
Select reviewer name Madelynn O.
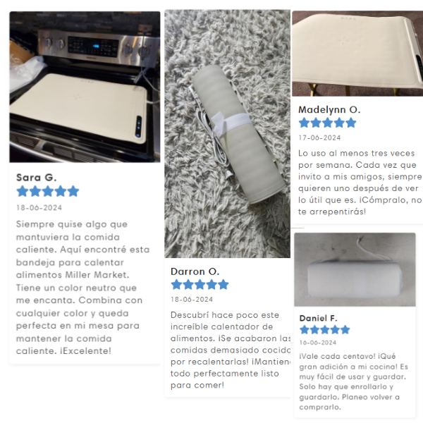[329, 110]
